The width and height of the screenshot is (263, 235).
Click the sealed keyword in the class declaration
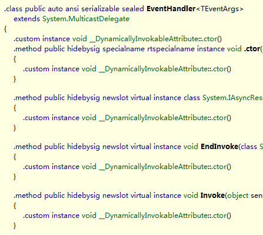tap(133, 9)
